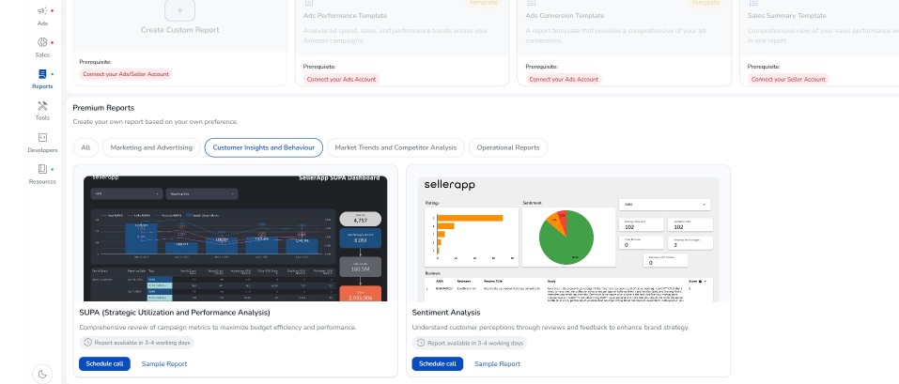Screen dimensions: 899x384
Task: Open Sample Report for SUPA
Action: tap(164, 364)
